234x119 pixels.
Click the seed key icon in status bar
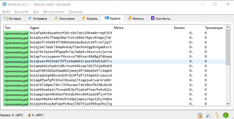(x=217, y=115)
